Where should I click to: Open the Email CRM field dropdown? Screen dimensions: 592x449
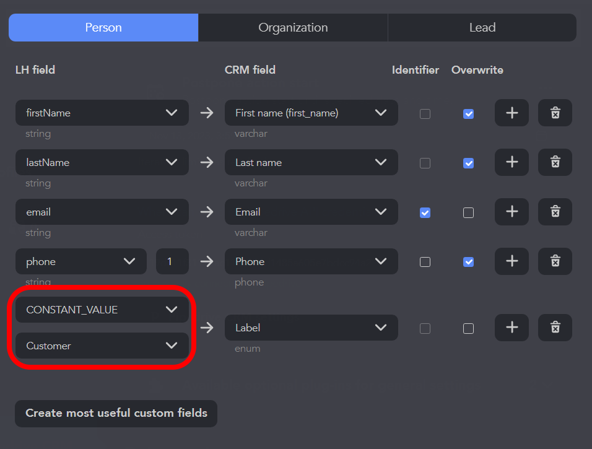[x=311, y=212]
